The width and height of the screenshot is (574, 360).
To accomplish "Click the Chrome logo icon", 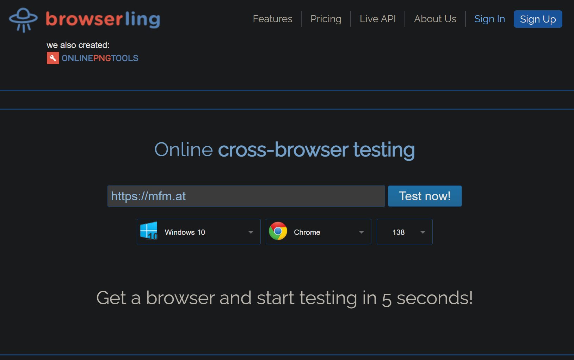I will (x=278, y=231).
